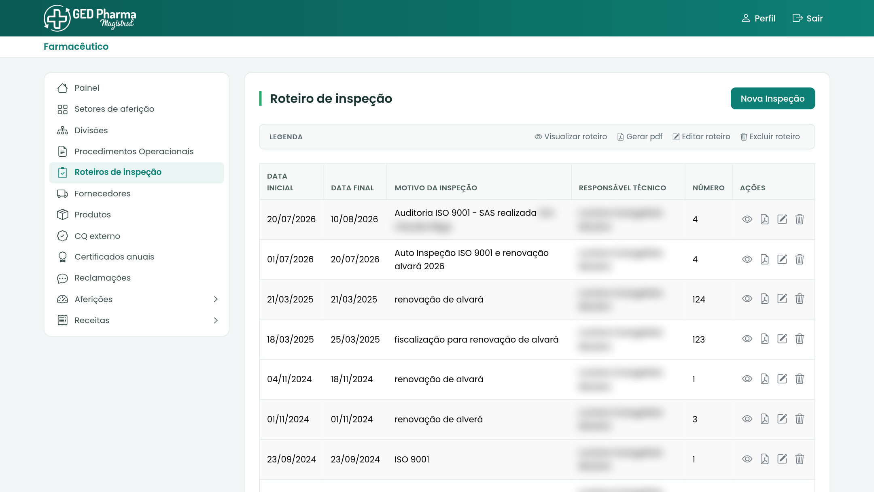Delete the Auto Inspeção ISO 9001 row

click(x=799, y=259)
